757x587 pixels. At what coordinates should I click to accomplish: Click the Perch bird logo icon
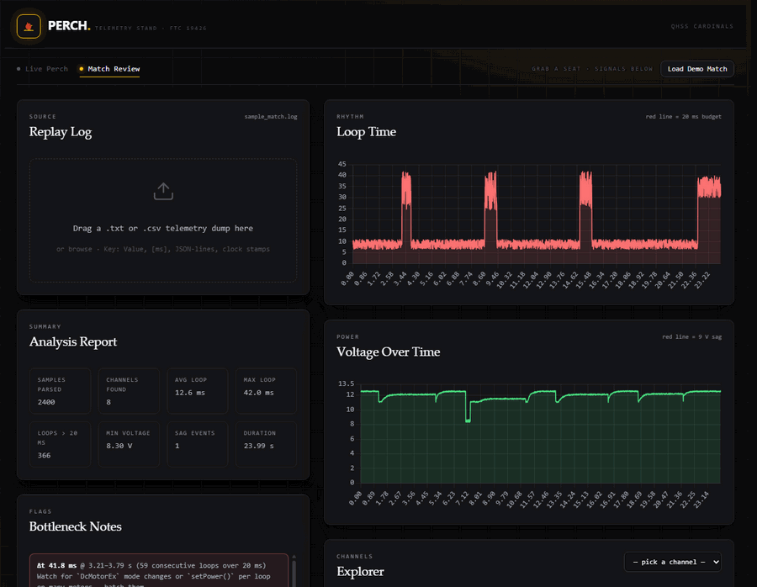pyautogui.click(x=29, y=26)
